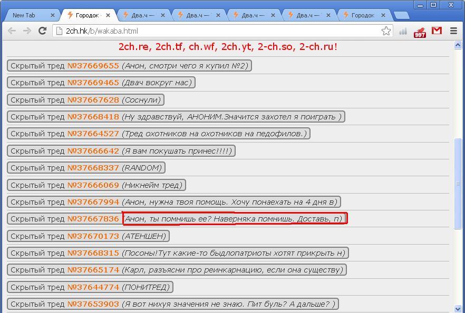The height and width of the screenshot is (313, 465).
Task: Open hidden thread №37653903
Action: click(93, 304)
